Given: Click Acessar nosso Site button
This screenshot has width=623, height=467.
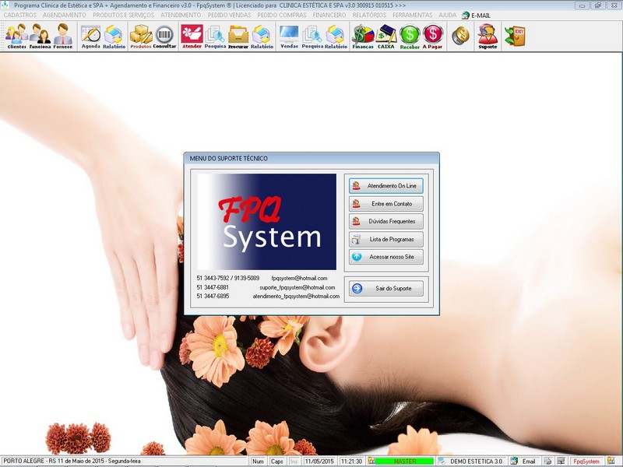Looking at the screenshot, I should (385, 257).
